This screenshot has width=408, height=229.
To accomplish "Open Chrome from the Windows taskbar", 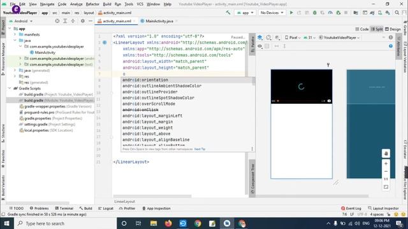I will coord(198,223).
